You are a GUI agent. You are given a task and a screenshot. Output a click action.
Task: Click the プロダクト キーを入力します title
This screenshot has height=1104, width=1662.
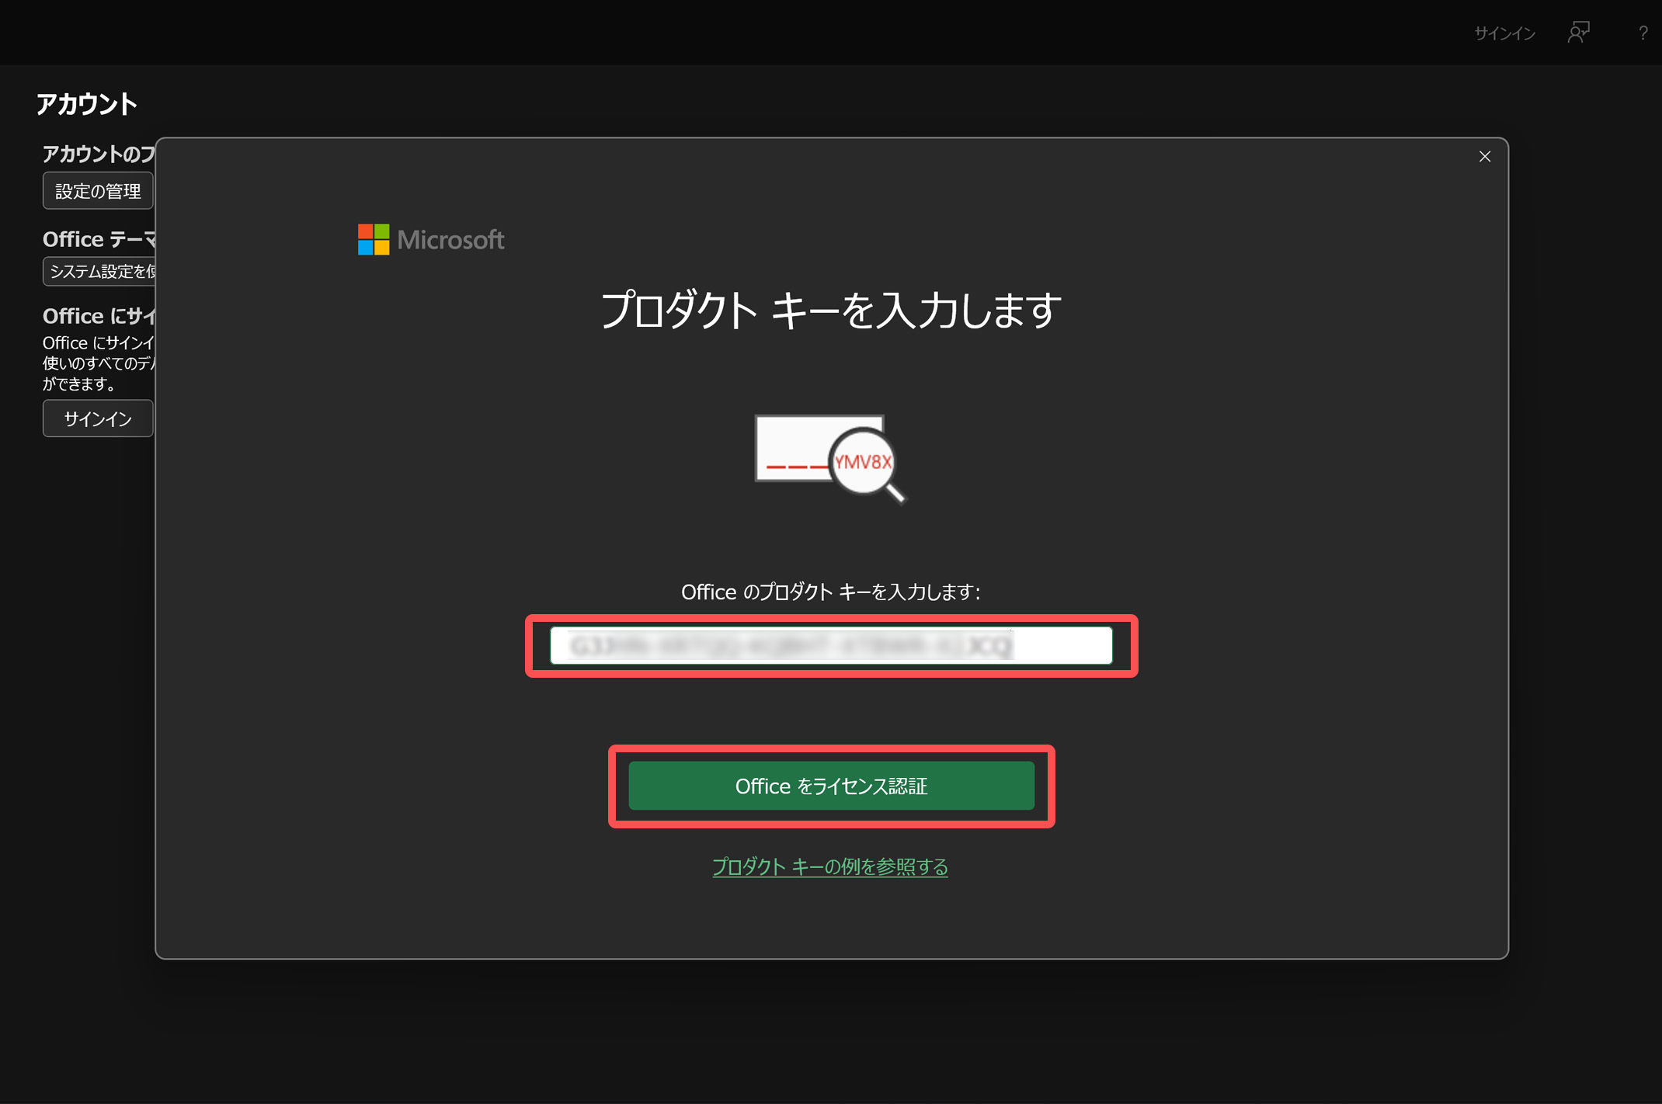coord(830,311)
